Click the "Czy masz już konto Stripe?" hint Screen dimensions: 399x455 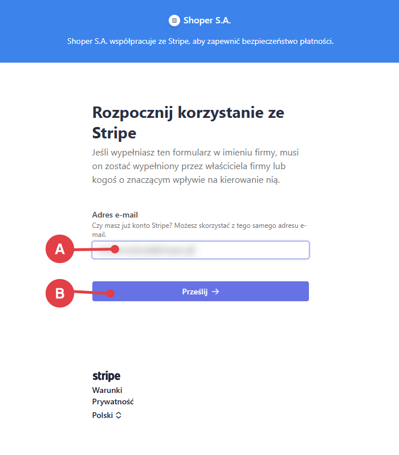tap(199, 230)
